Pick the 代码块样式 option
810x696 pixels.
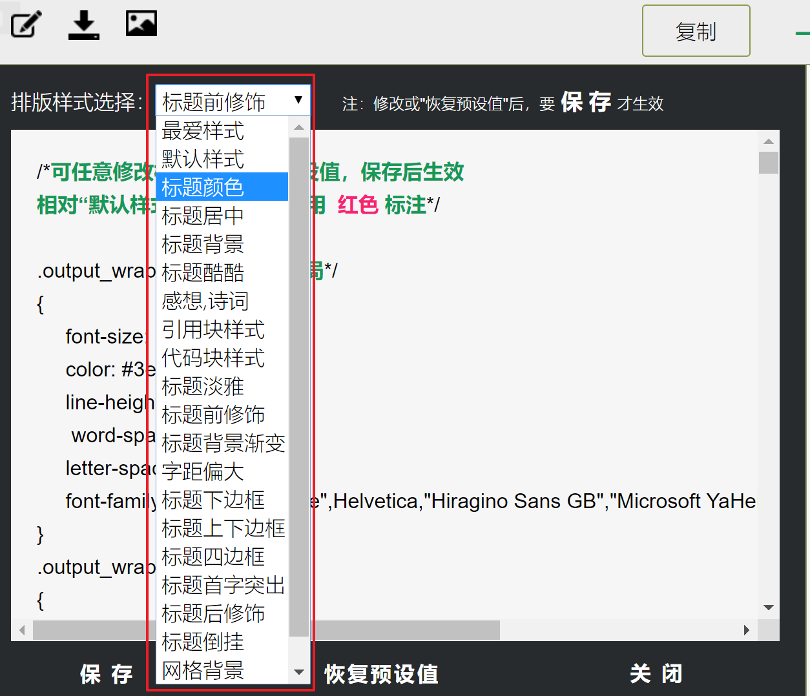pos(222,358)
